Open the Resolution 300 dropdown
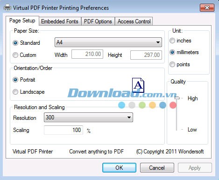Viewport: 219px width, 180px height. (x=88, y=118)
